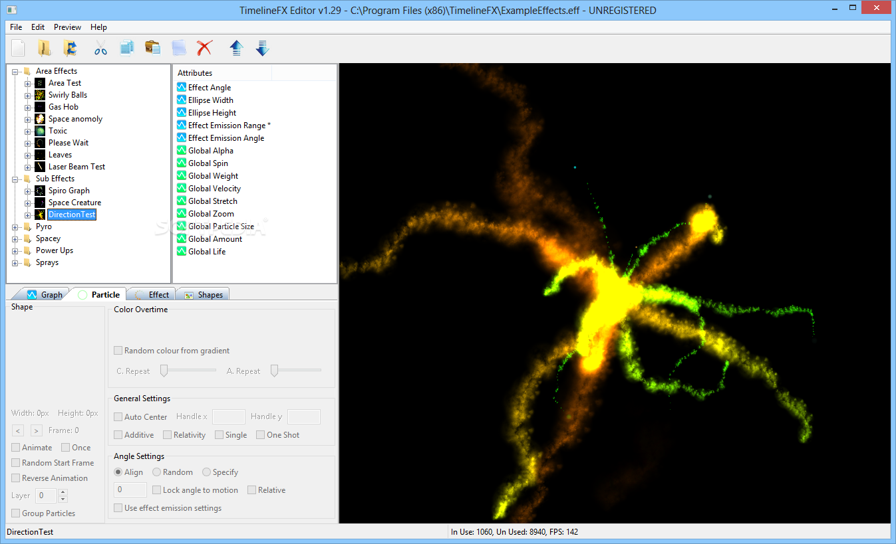Click the Pyro folder icon

tap(27, 227)
